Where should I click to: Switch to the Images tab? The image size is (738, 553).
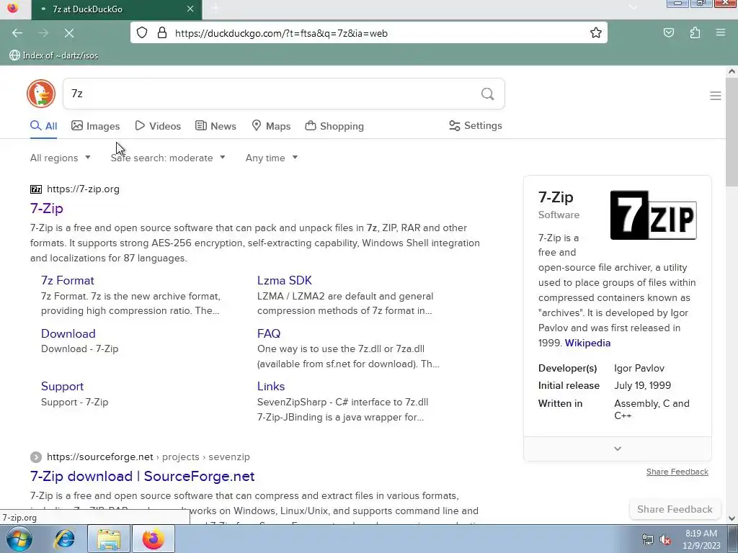[96, 126]
